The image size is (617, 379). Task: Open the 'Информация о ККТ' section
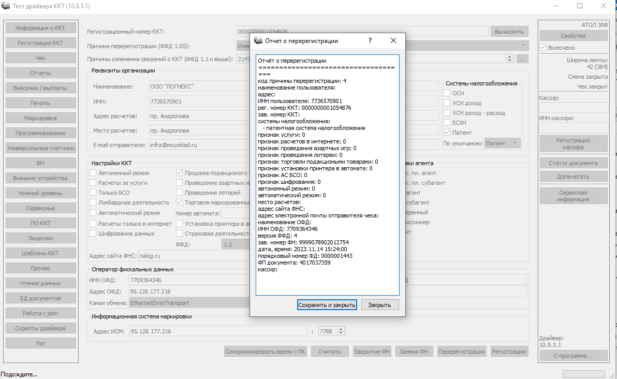(x=40, y=28)
